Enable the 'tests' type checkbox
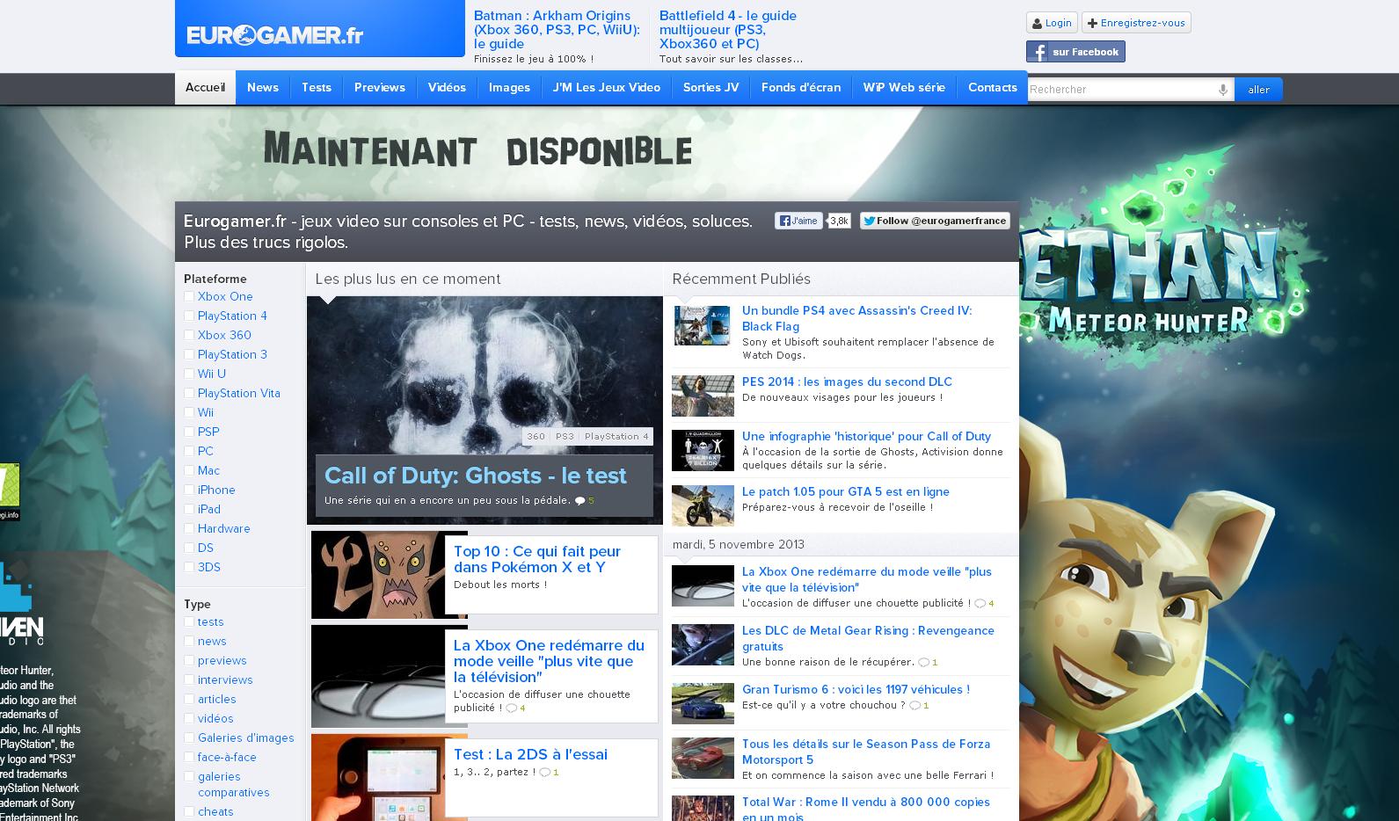Screen dimensions: 1399x821 [x=189, y=622]
